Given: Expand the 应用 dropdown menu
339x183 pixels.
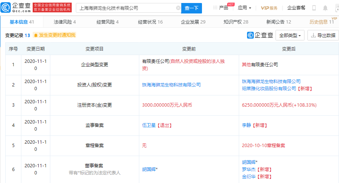Looking at the screenshot, I should coord(244,8).
